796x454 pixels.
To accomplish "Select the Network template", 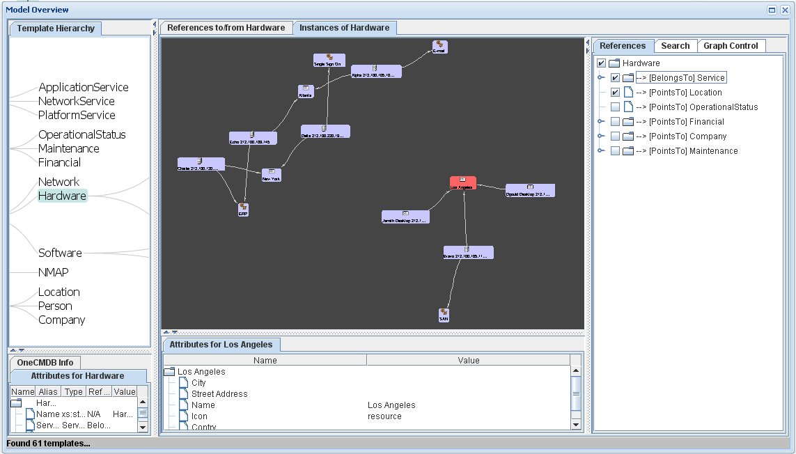I will click(59, 182).
